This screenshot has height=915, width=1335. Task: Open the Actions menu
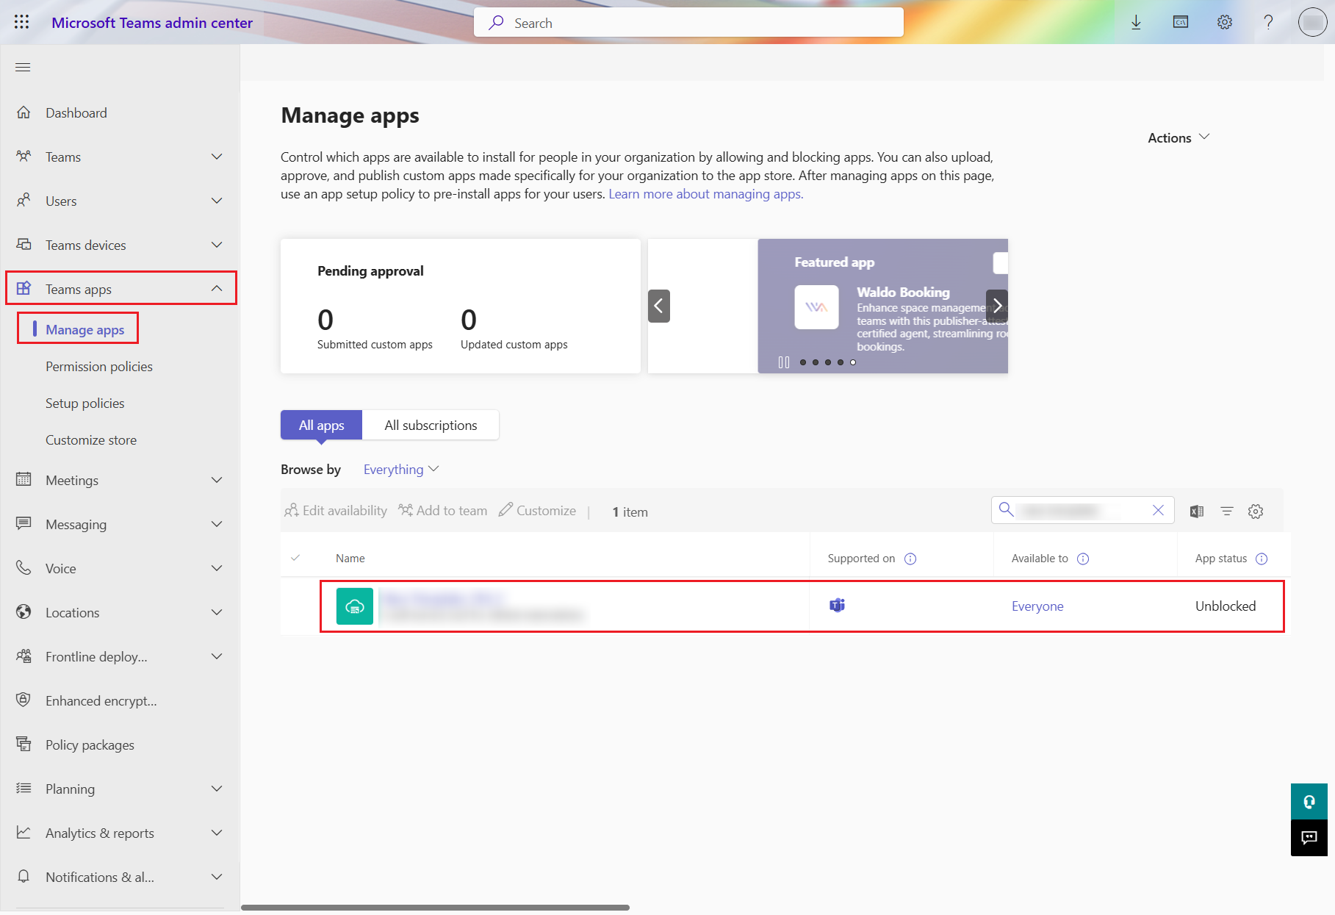(1176, 137)
